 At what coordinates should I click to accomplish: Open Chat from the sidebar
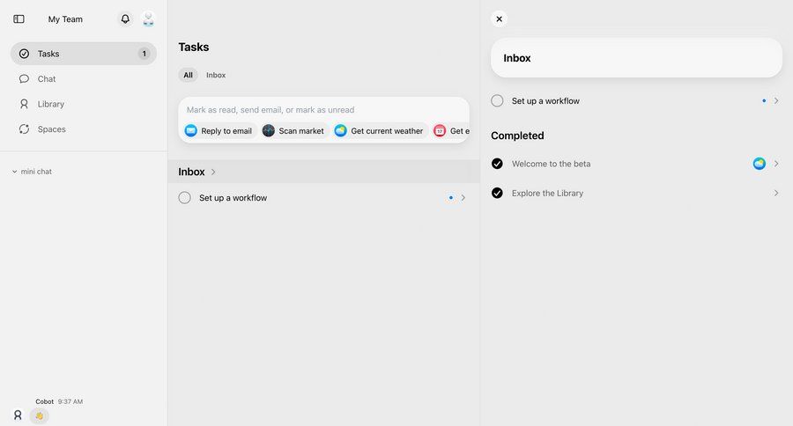pyautogui.click(x=47, y=79)
